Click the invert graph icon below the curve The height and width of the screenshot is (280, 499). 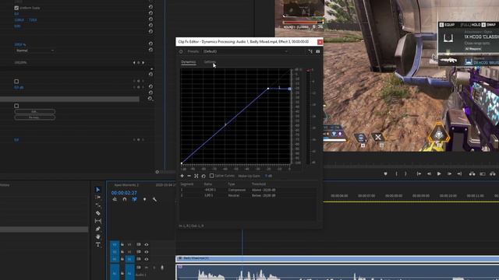coord(196,176)
